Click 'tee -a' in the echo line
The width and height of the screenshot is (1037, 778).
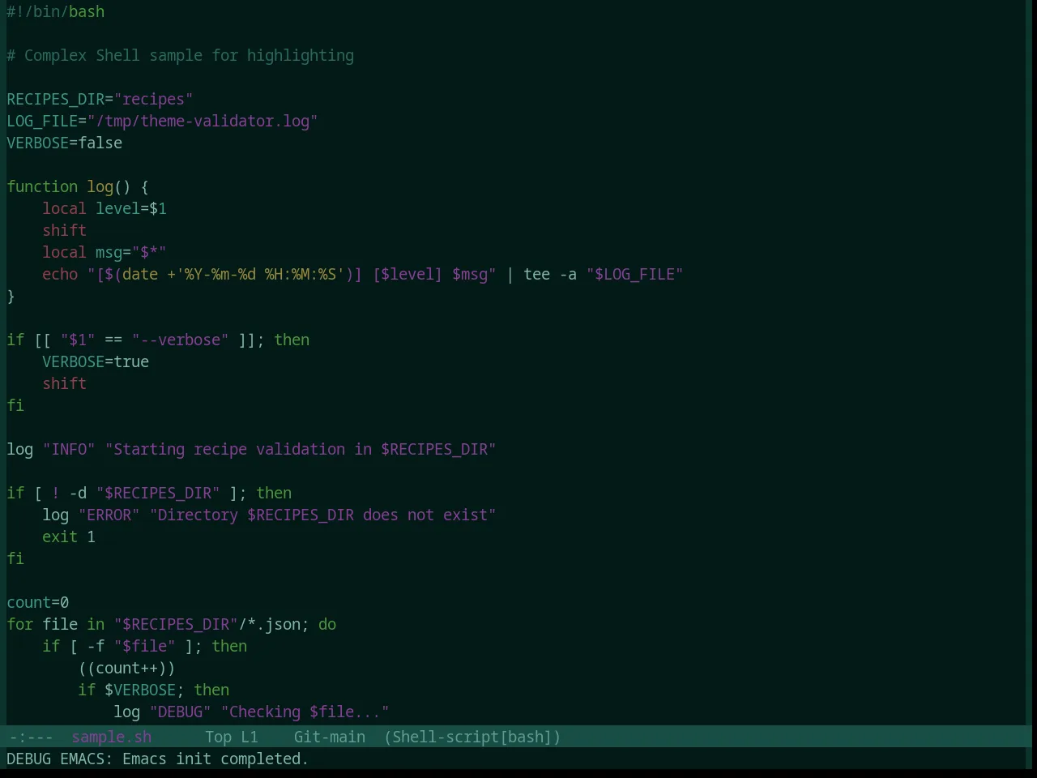[550, 274]
